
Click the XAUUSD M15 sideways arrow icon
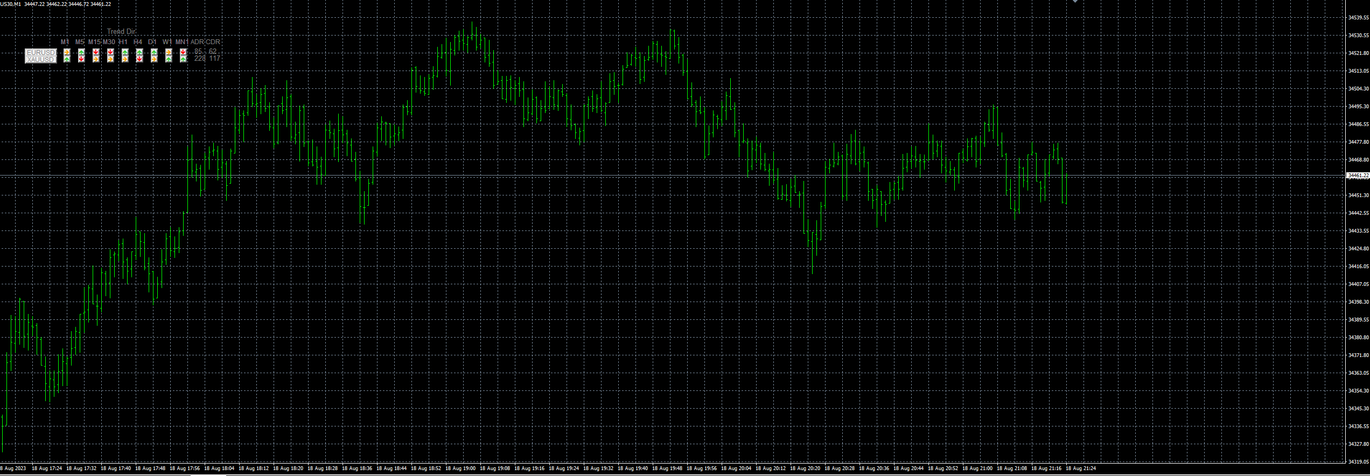click(x=96, y=59)
